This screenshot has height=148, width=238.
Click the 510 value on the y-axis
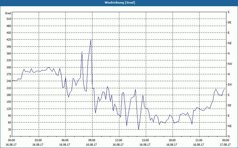pos(9,19)
